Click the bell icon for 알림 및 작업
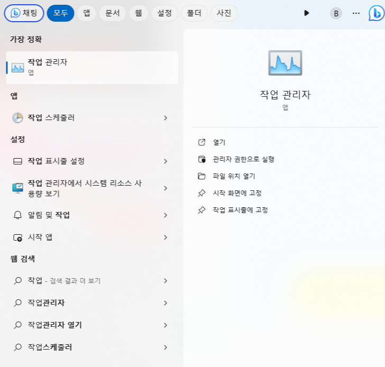The height and width of the screenshot is (367, 385). tap(17, 215)
